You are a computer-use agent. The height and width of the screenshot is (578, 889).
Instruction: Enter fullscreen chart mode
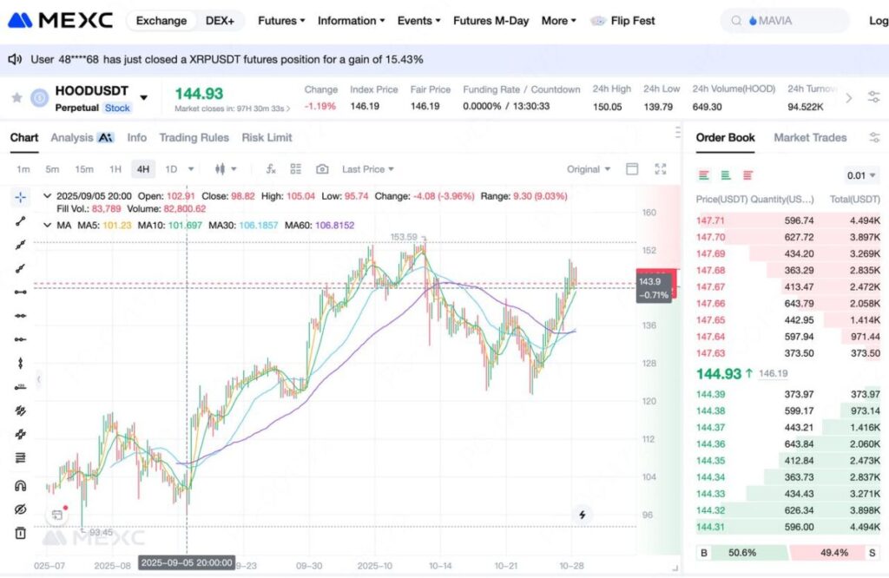point(660,169)
